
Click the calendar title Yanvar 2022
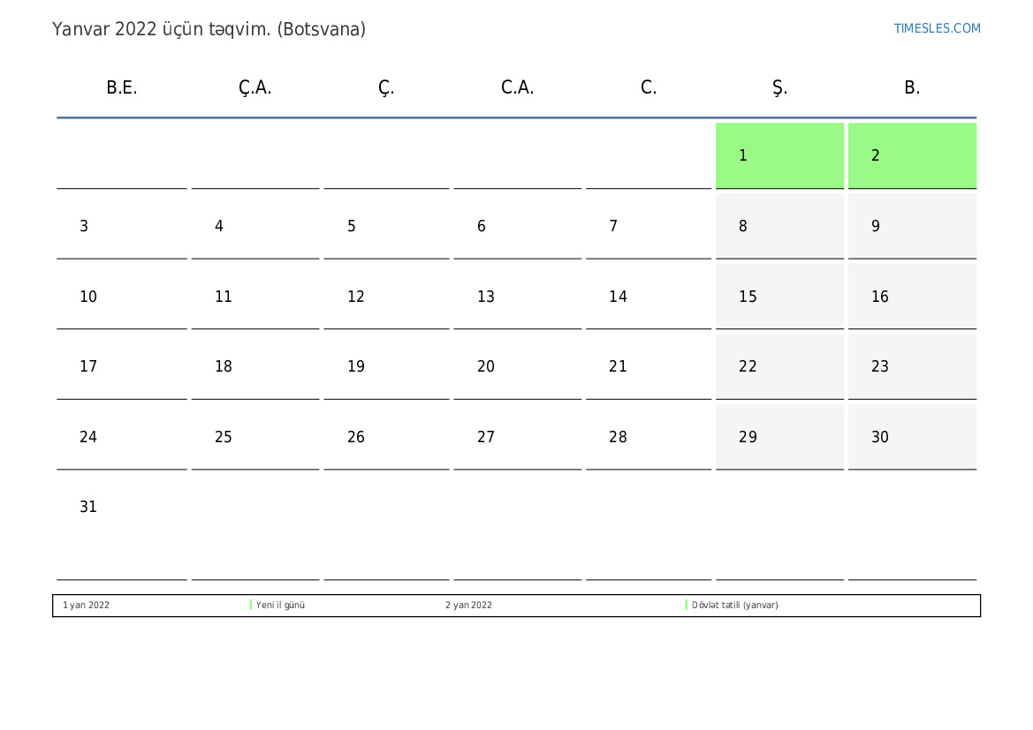pos(209,29)
